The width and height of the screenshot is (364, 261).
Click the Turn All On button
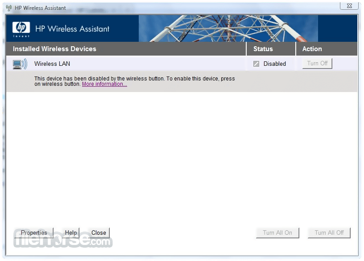pyautogui.click(x=277, y=233)
